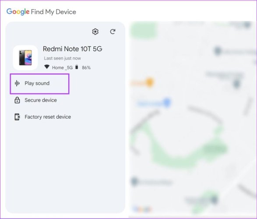Click the Play sound waveform icon
Screen dimensions: 257x219
pyautogui.click(x=17, y=83)
